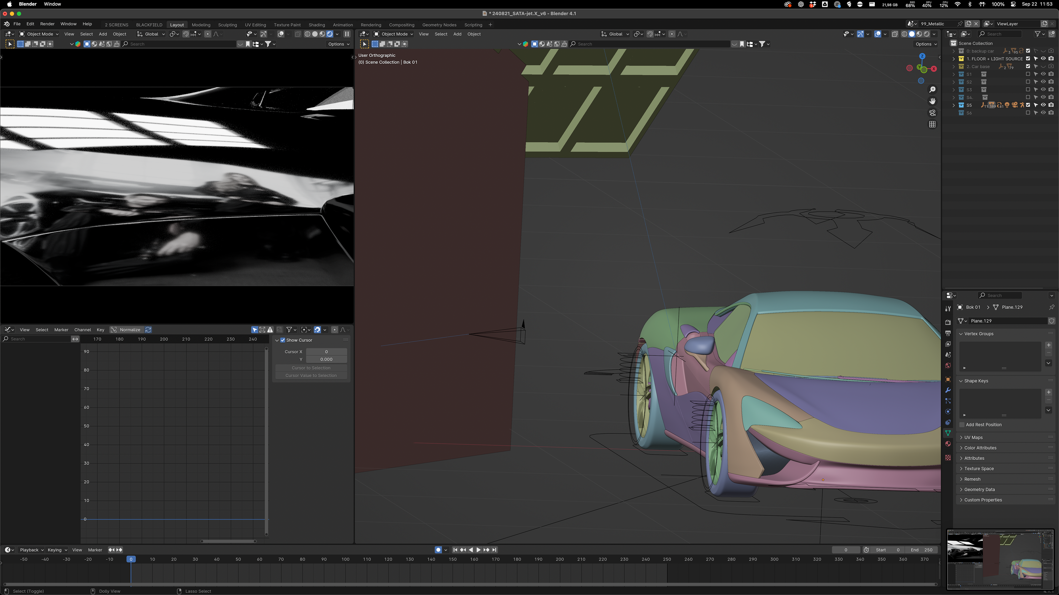Image resolution: width=1059 pixels, height=595 pixels.
Task: Open the Render properties tab
Action: click(x=948, y=322)
